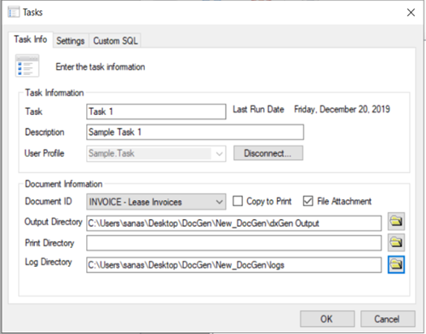Uncheck the File Attachment checkbox
This screenshot has height=334, width=426.
click(x=308, y=201)
